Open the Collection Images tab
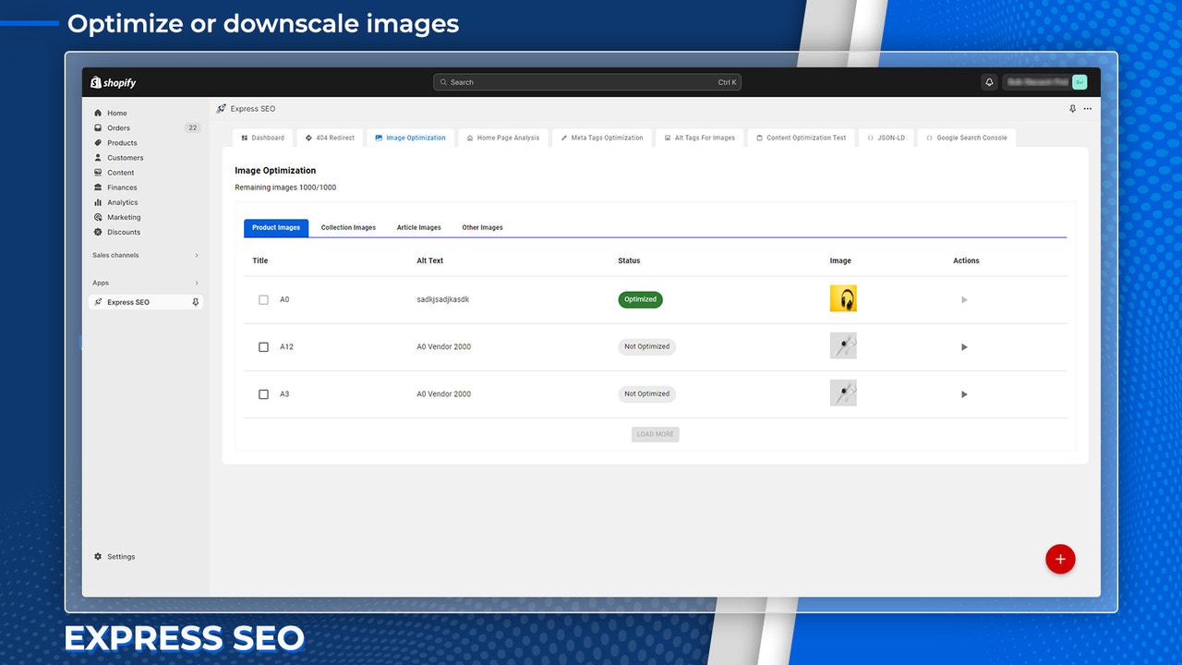 (x=348, y=227)
